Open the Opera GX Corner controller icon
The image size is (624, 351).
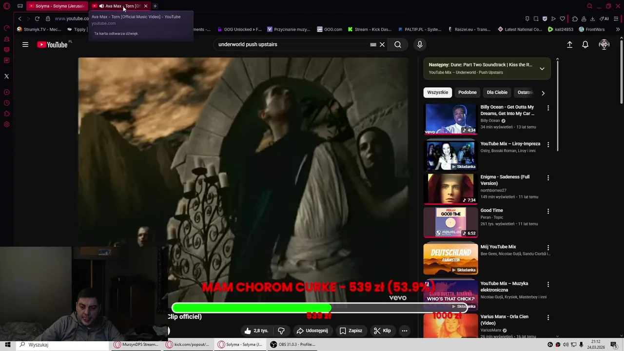(20, 6)
